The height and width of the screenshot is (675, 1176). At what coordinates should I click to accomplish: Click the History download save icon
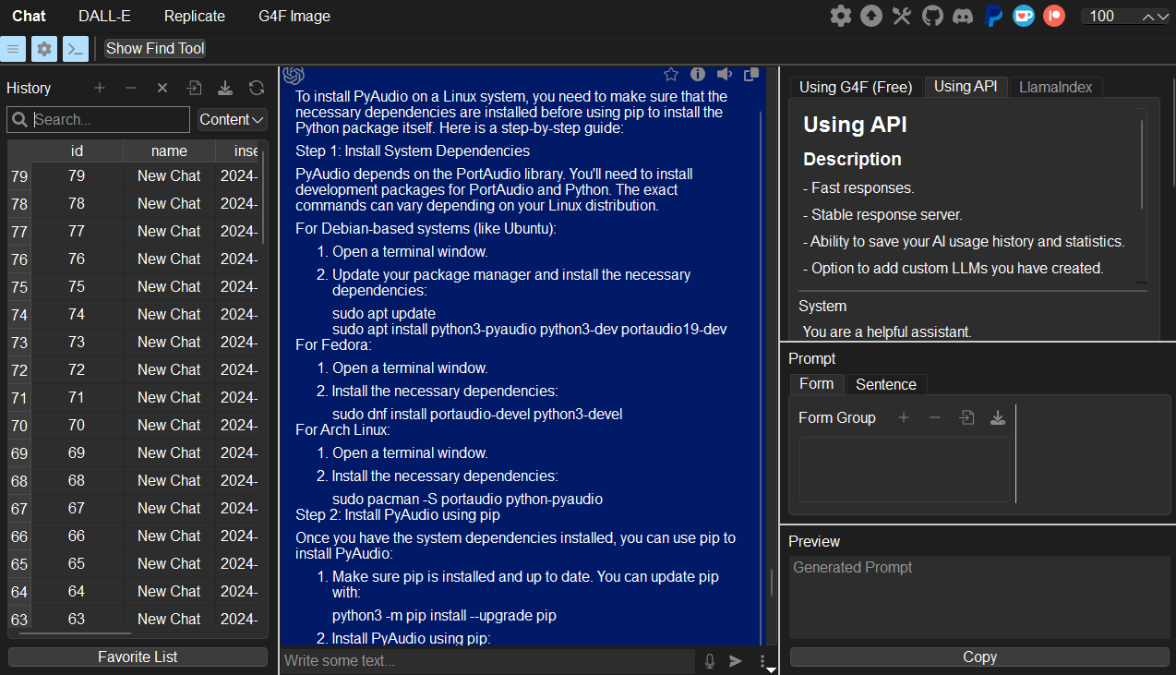[x=225, y=88]
